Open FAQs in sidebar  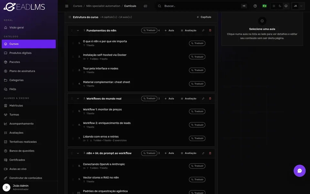tap(29, 89)
